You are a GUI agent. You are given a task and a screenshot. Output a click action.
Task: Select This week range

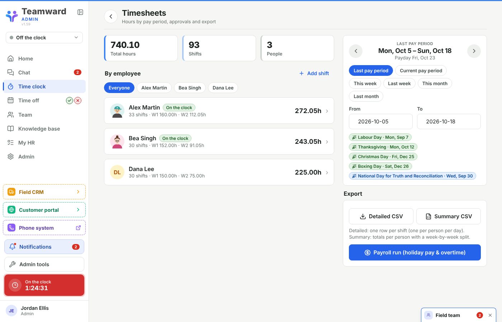point(365,84)
